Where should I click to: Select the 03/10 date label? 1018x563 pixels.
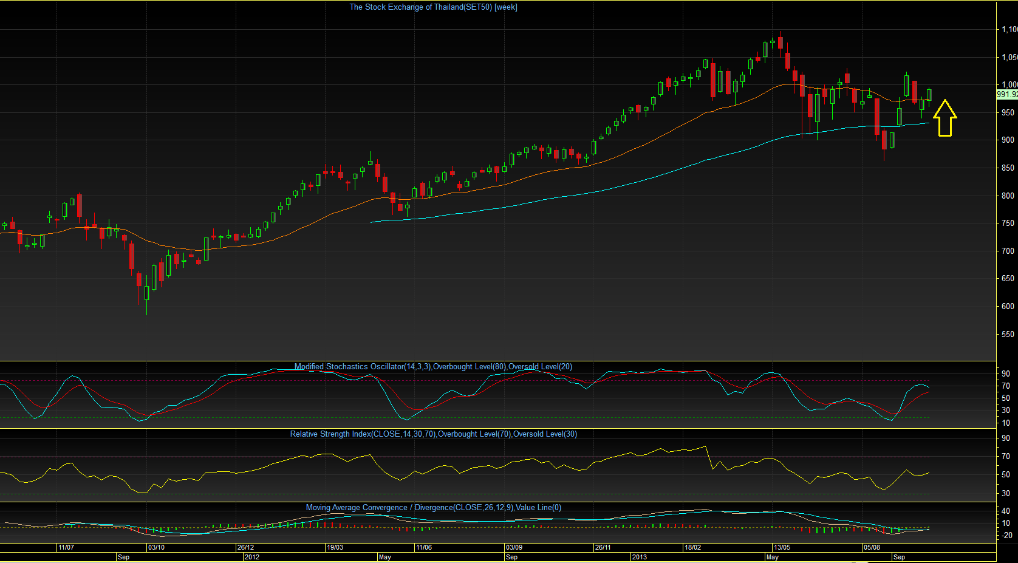pyautogui.click(x=156, y=548)
